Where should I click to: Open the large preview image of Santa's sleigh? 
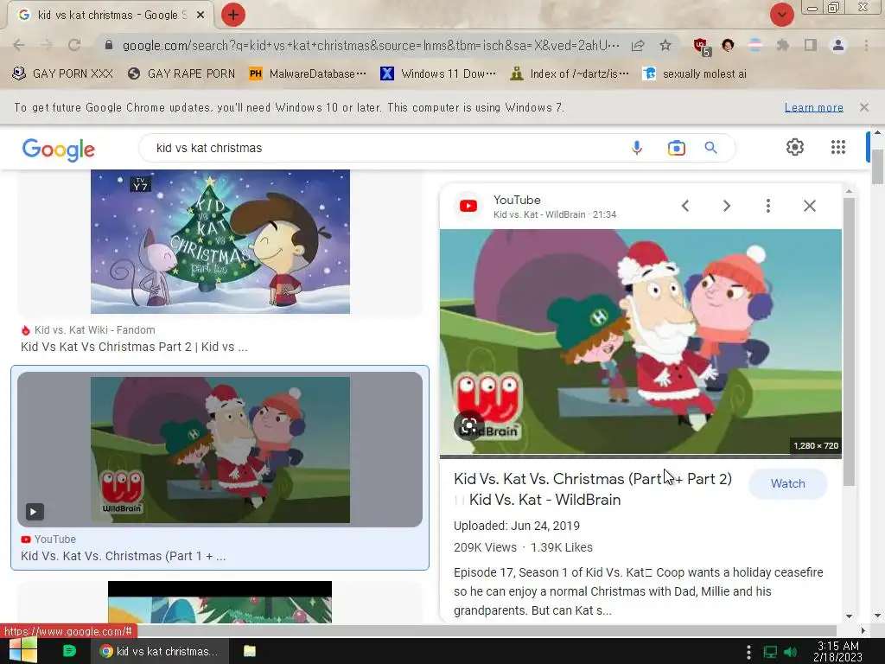[640, 342]
